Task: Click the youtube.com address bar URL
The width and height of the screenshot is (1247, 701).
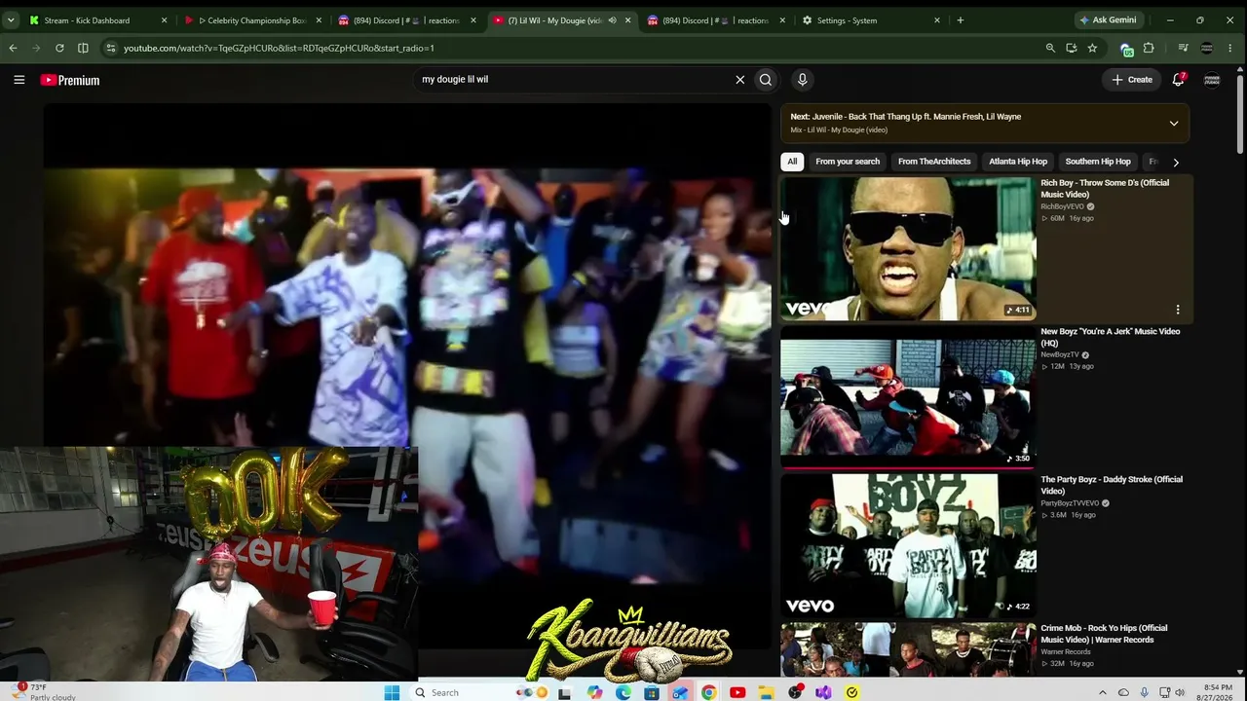Action: pos(279,48)
